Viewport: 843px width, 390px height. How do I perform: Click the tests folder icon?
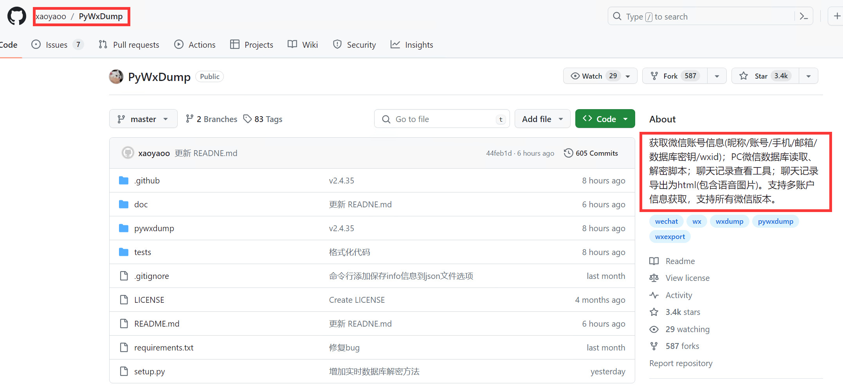click(x=124, y=252)
